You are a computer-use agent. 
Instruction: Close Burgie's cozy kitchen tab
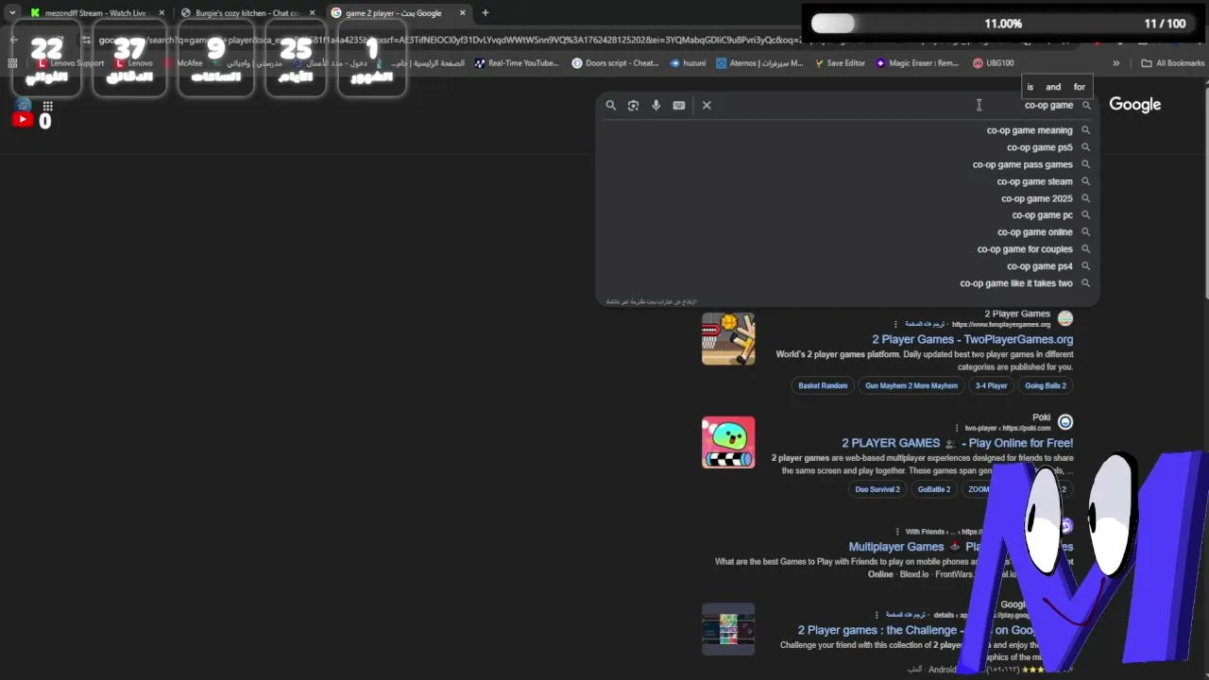(312, 13)
